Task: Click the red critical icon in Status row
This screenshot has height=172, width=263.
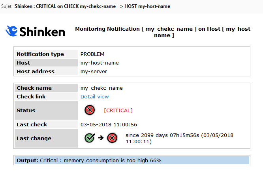Action: point(90,110)
